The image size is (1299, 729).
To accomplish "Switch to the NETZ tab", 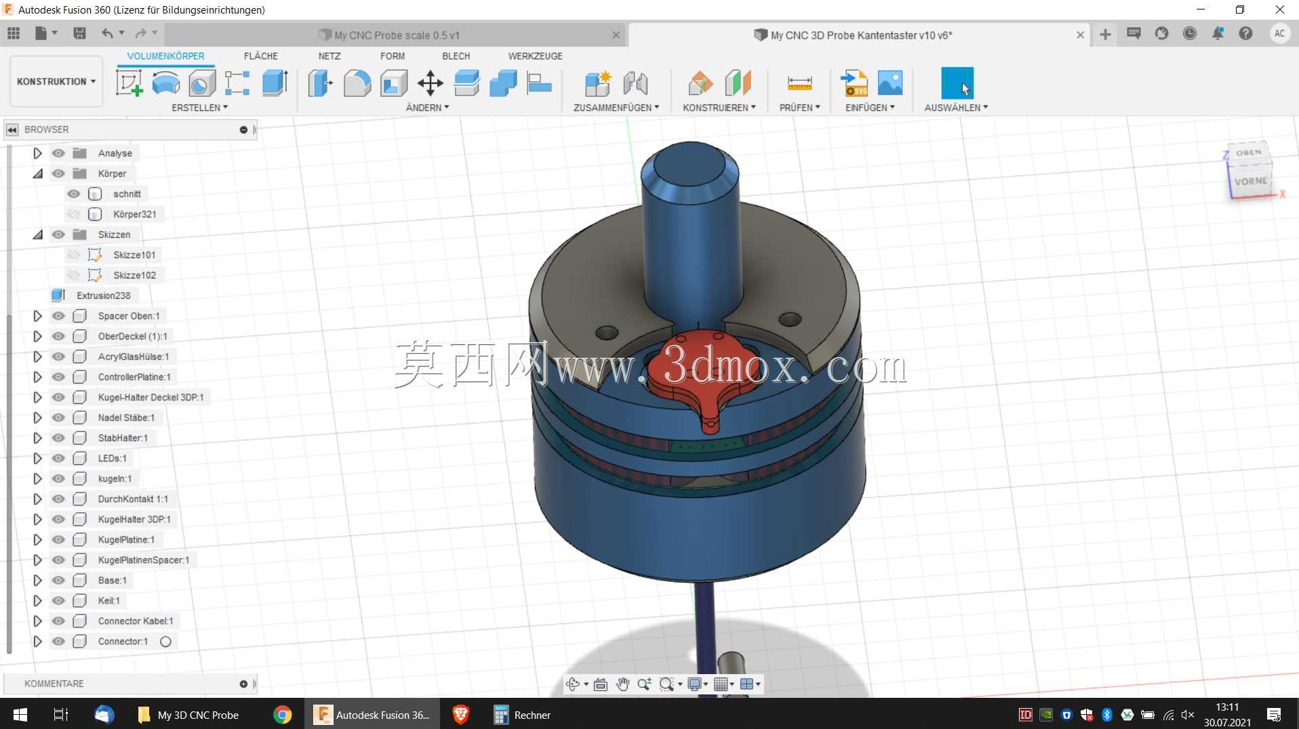I will tap(329, 56).
